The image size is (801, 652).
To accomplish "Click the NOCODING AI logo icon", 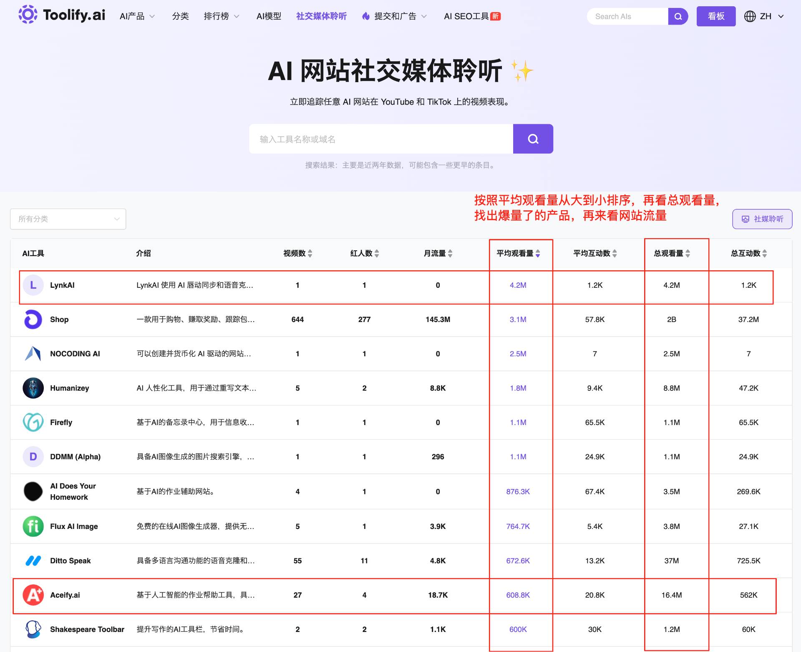I will [x=33, y=354].
